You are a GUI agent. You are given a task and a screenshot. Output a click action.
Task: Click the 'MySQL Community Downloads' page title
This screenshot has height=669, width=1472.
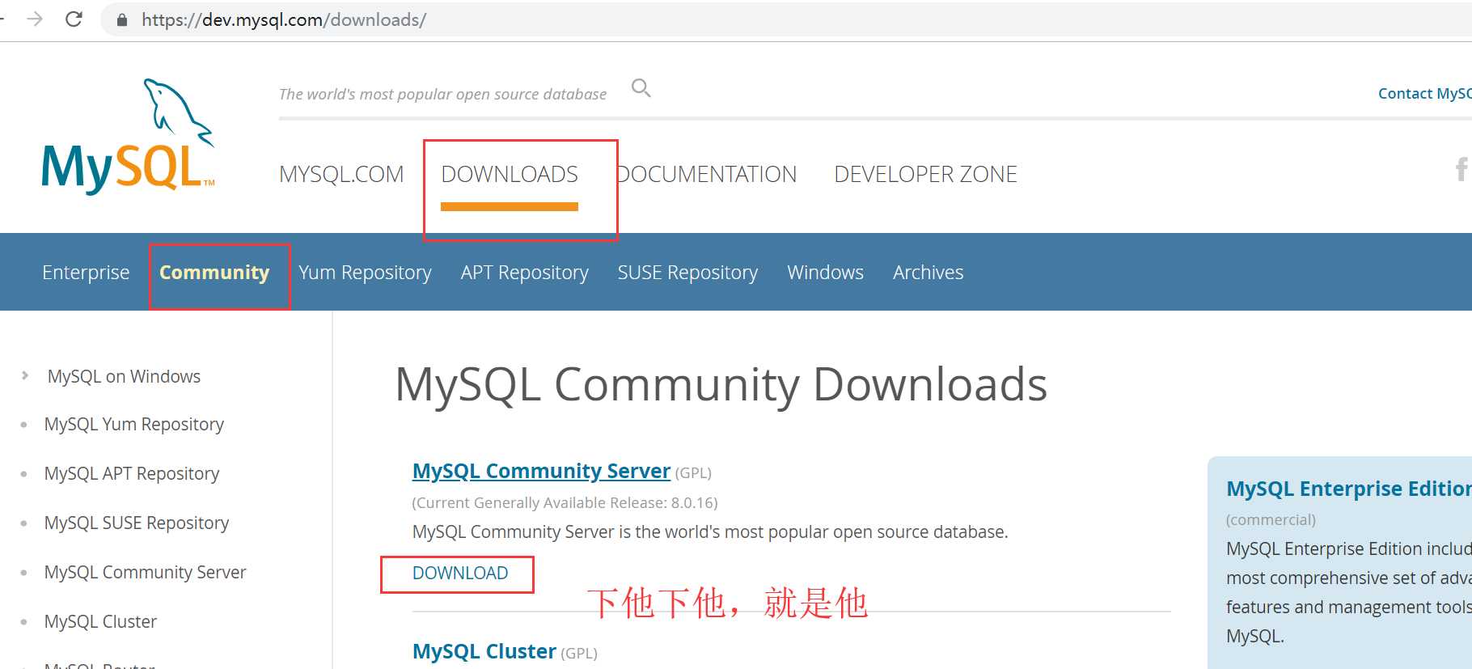[x=721, y=384]
